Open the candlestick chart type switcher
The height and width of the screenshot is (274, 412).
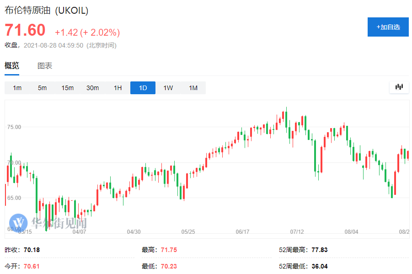[399, 87]
